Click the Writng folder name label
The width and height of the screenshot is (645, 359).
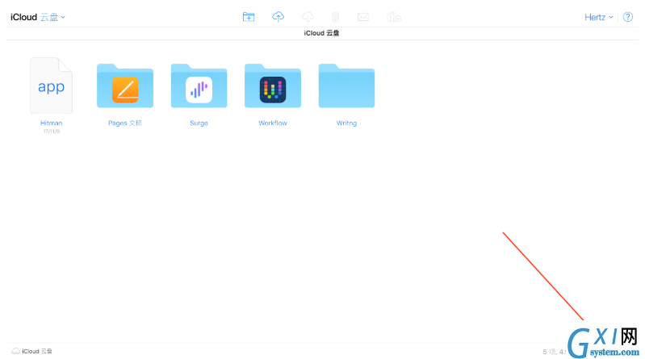pos(346,123)
